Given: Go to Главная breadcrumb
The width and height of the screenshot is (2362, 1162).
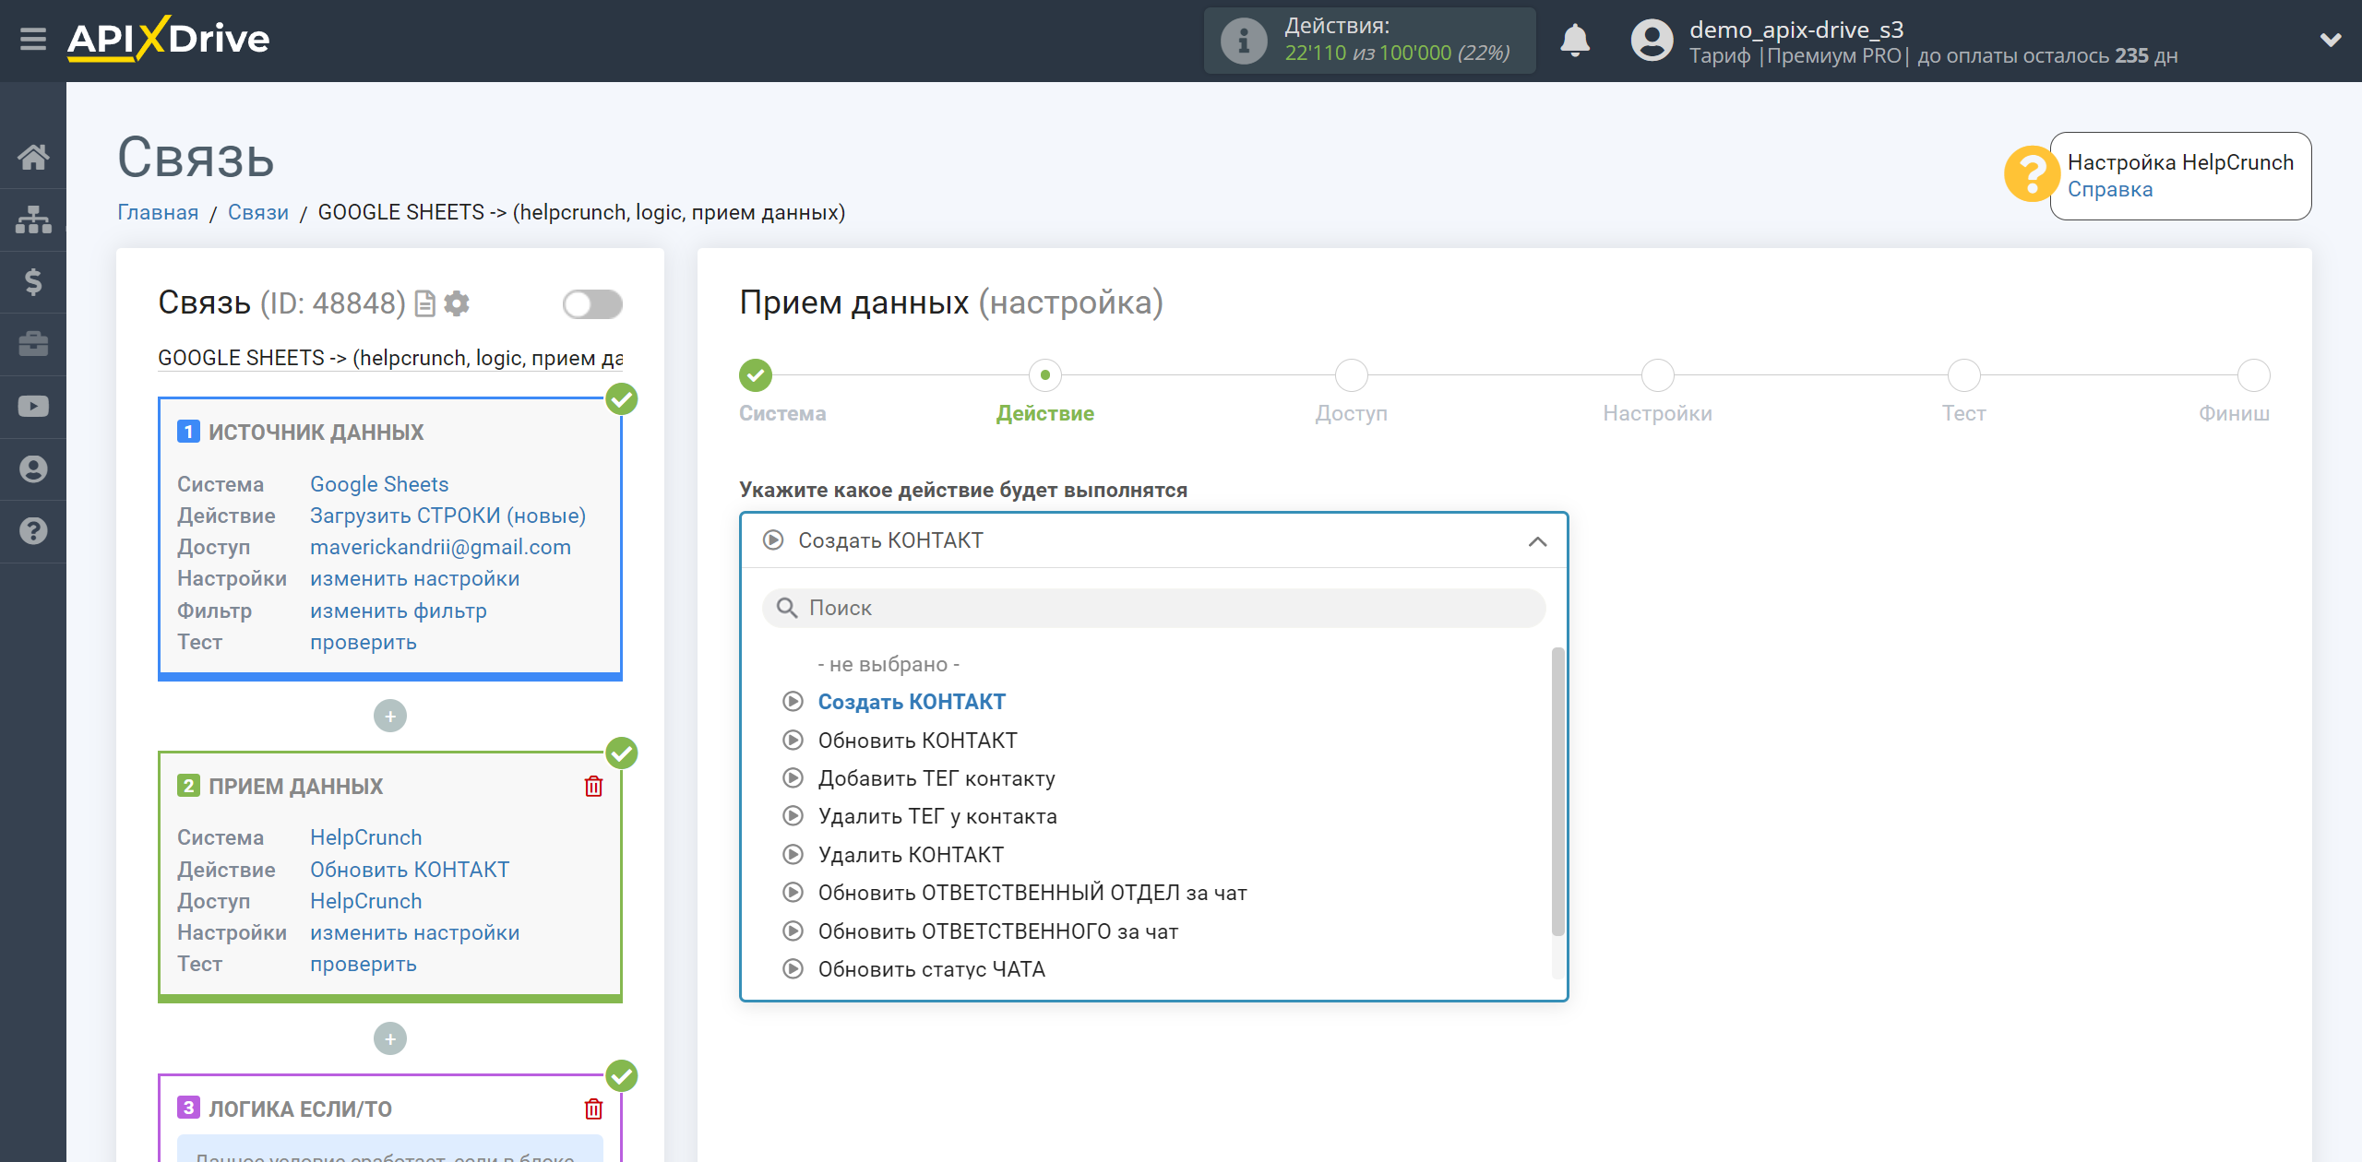Looking at the screenshot, I should (x=158, y=212).
